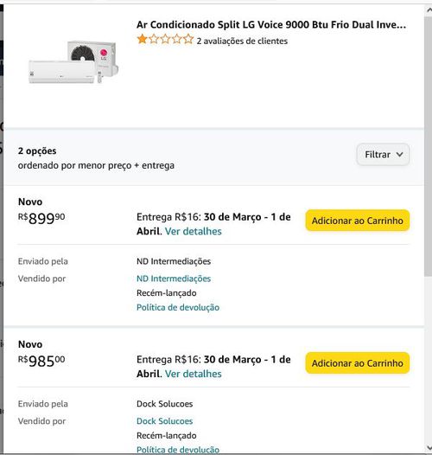Click the chevron inside the Filtrar button

(x=399, y=155)
